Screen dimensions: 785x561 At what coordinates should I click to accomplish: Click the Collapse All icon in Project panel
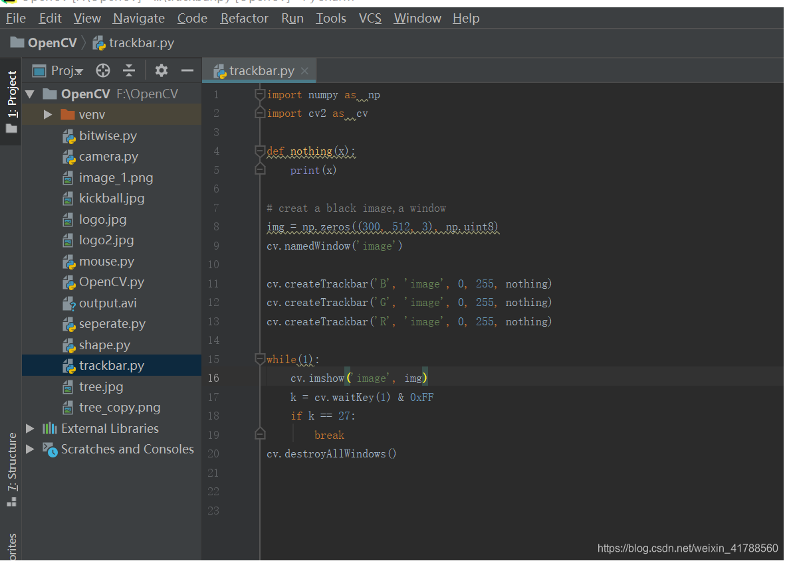pyautogui.click(x=129, y=70)
